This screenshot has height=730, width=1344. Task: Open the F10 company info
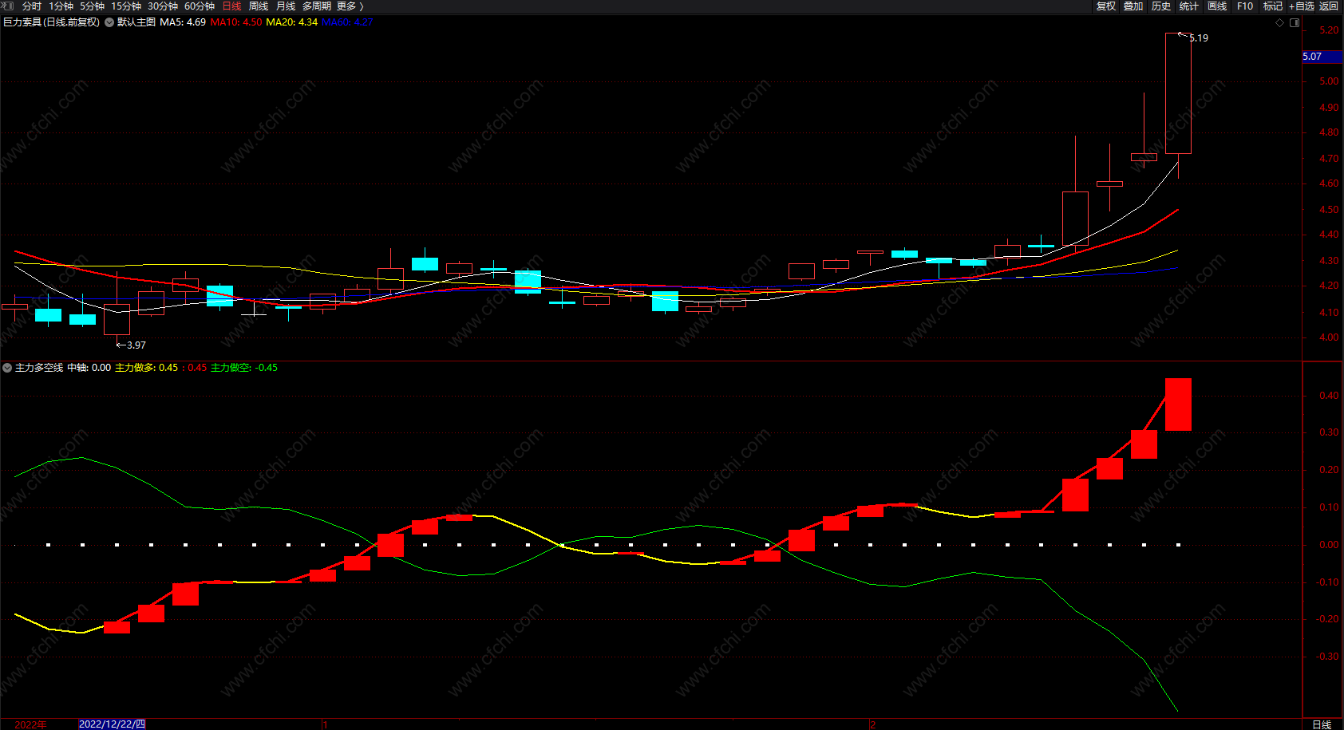tap(1245, 6)
